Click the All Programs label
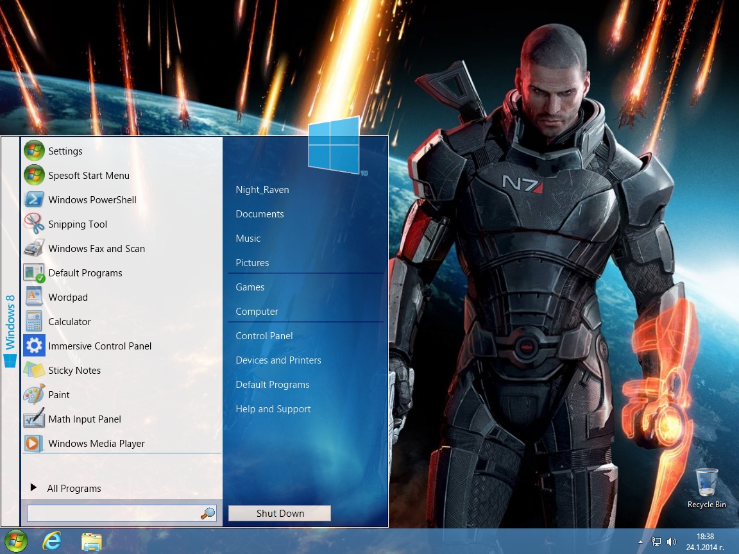739x554 pixels. click(x=74, y=489)
